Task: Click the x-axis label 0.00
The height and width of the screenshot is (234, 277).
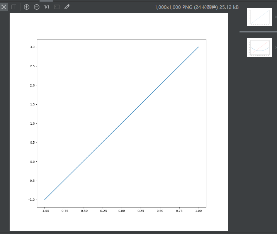Action: 122,211
